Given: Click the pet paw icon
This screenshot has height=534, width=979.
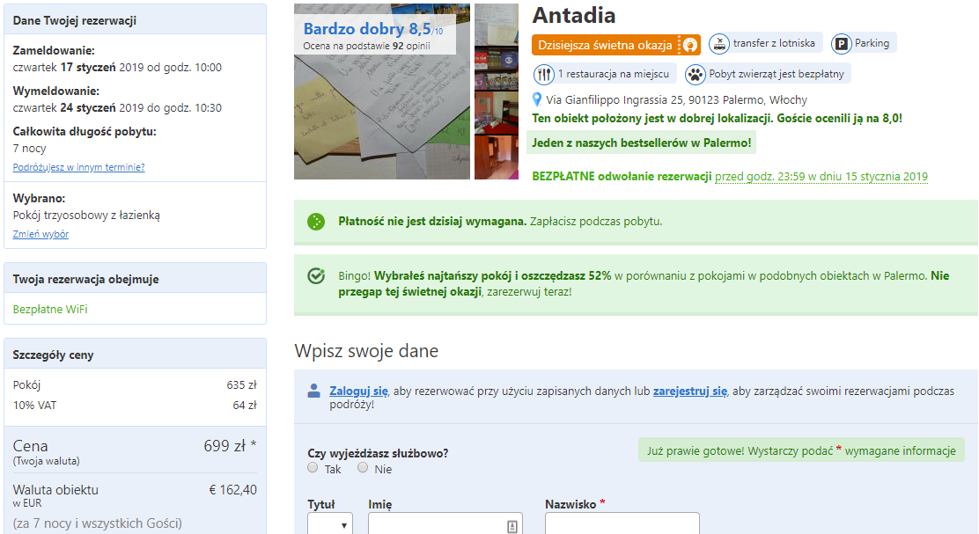Looking at the screenshot, I should [x=695, y=74].
